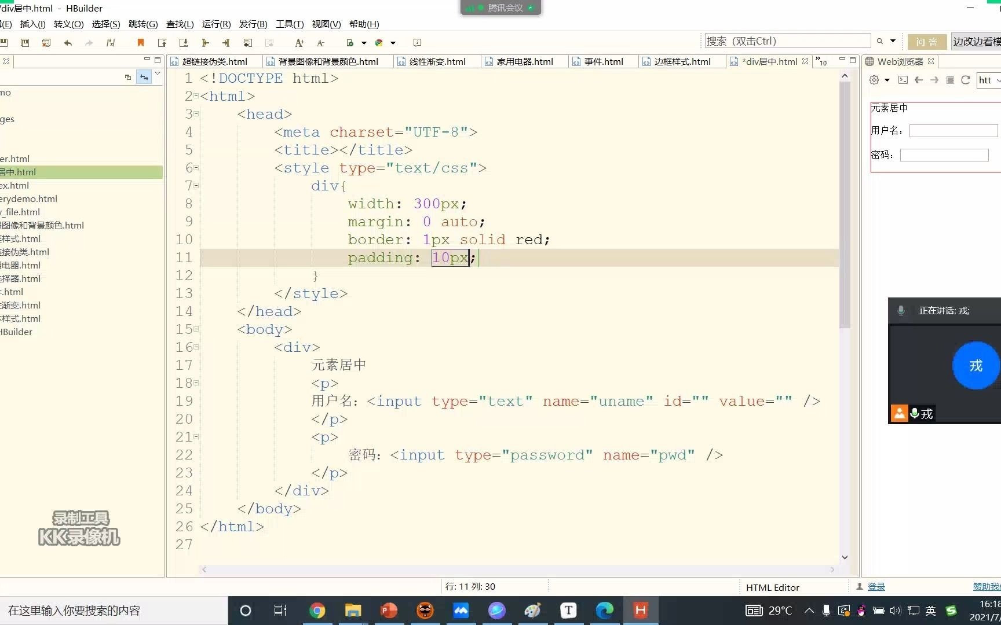Screen dimensions: 1001x625
Task: Open the 运行(R) menu
Action: click(216, 24)
